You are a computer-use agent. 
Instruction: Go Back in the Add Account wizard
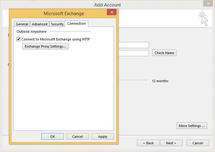(148, 143)
